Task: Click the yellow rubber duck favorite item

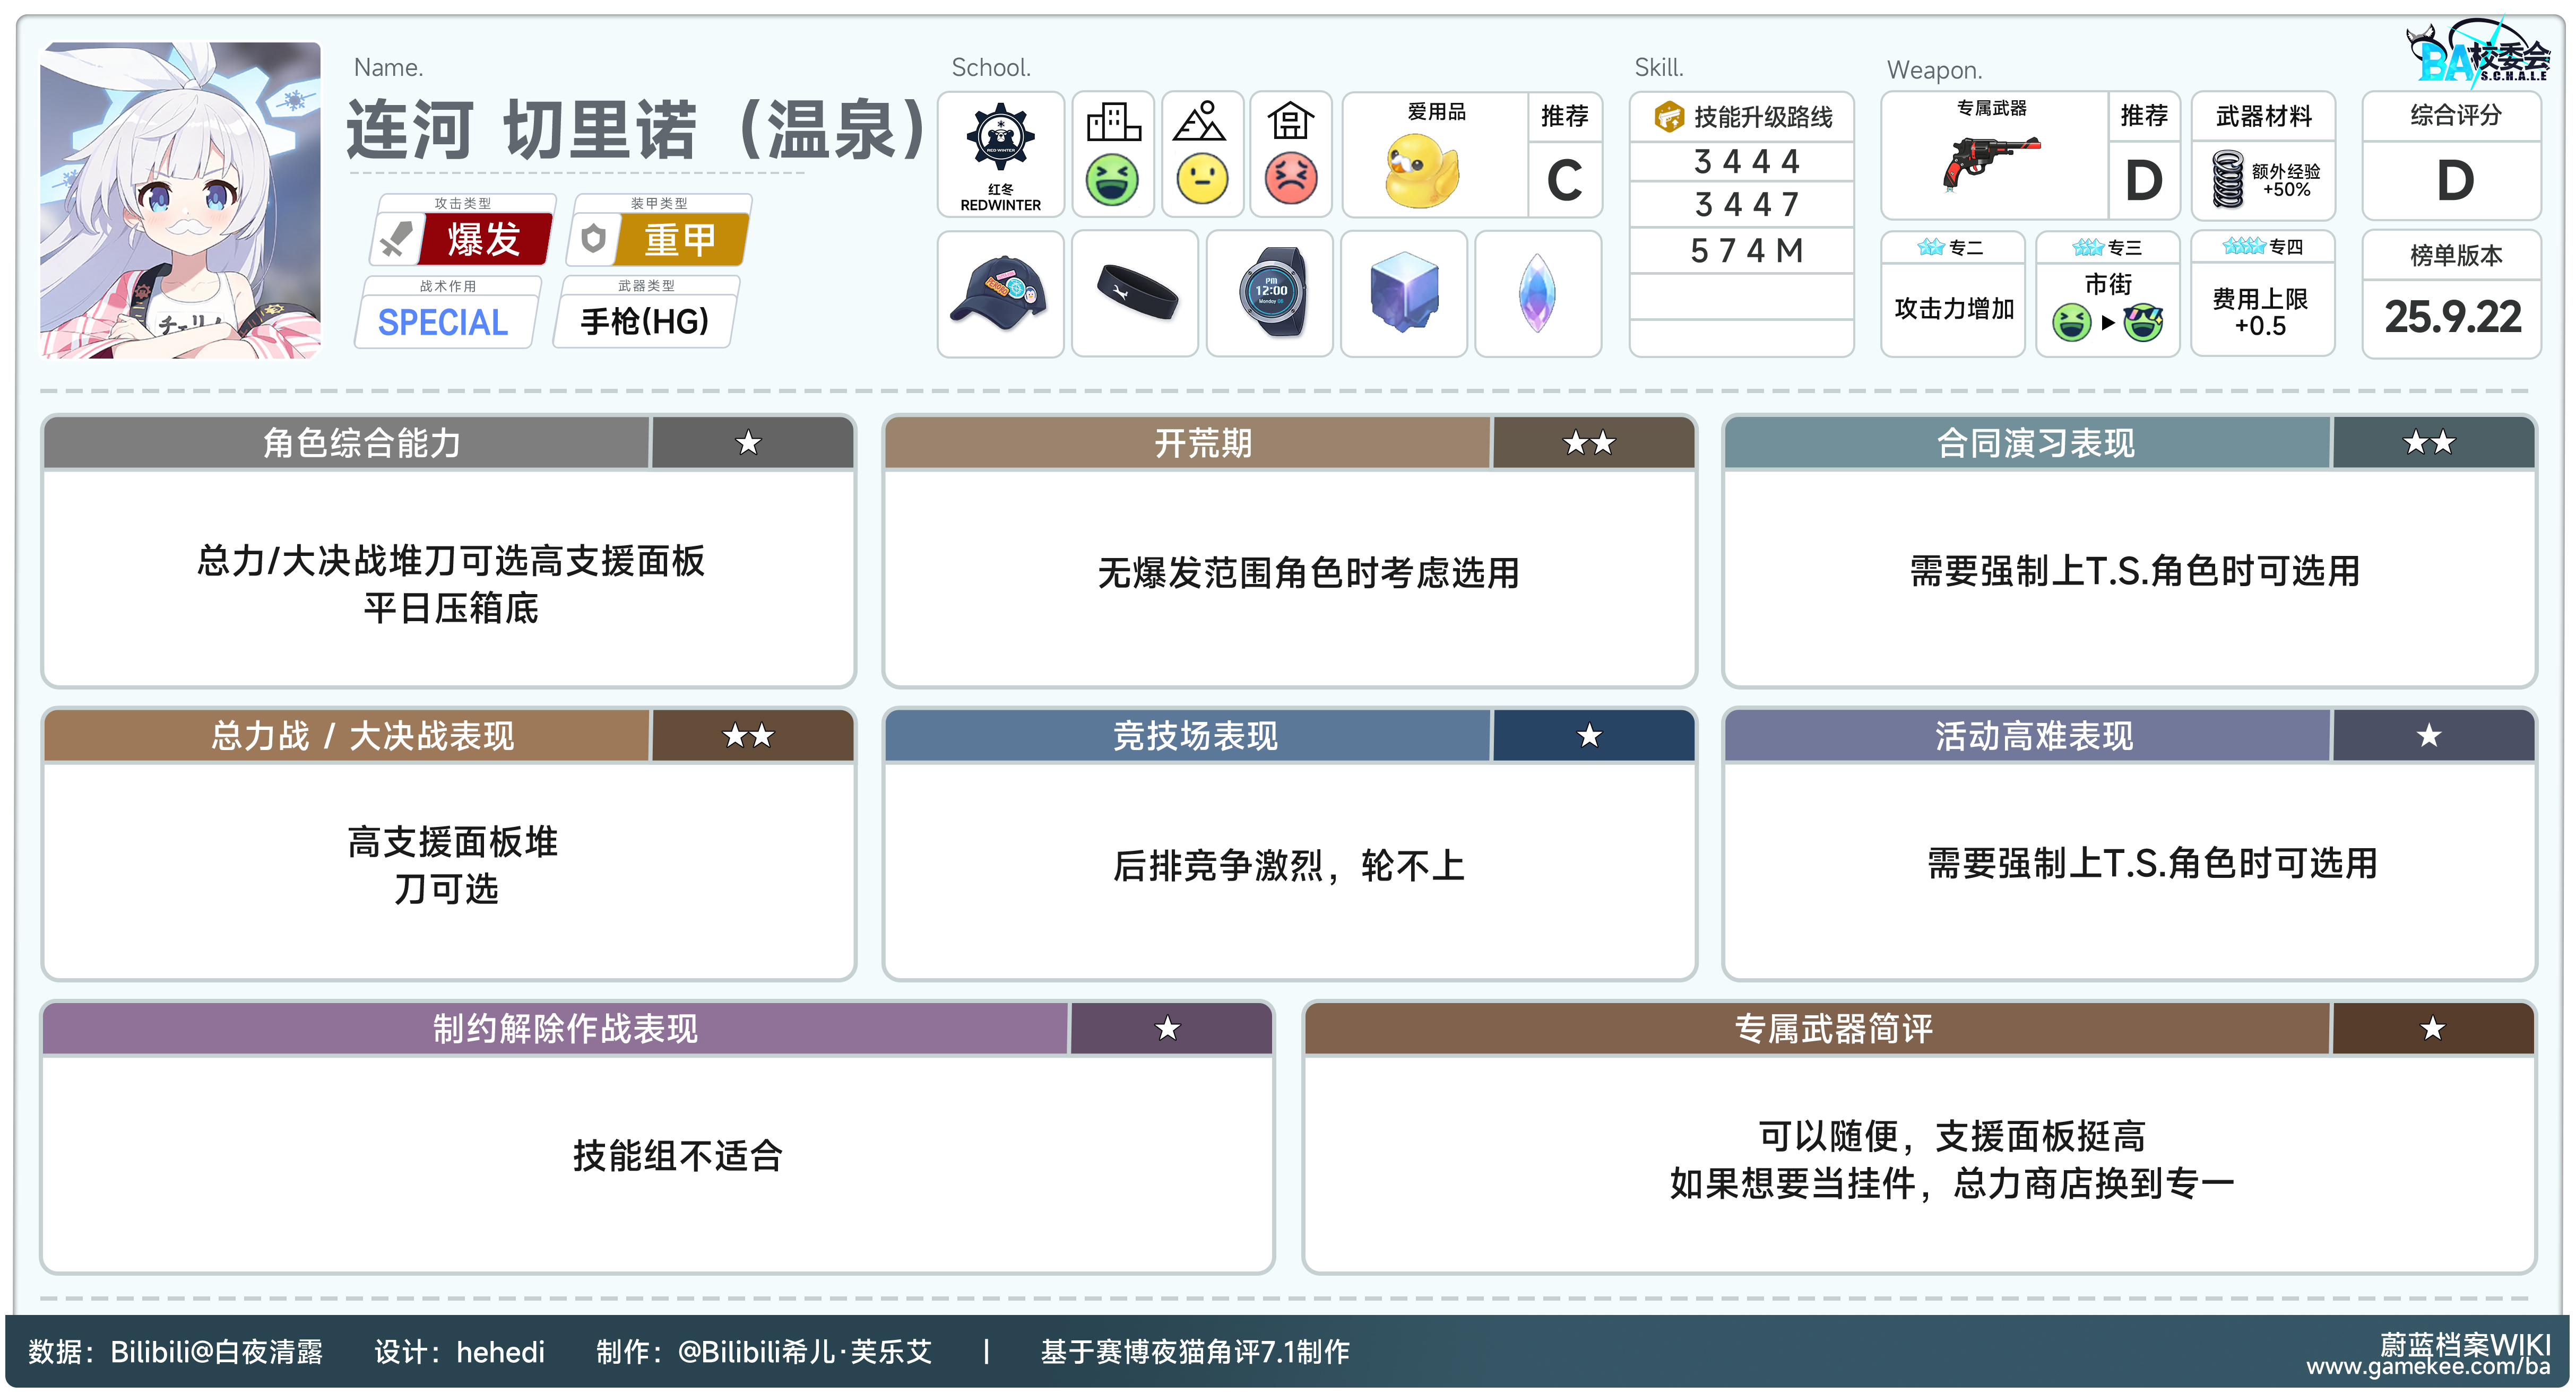Action: [1421, 172]
